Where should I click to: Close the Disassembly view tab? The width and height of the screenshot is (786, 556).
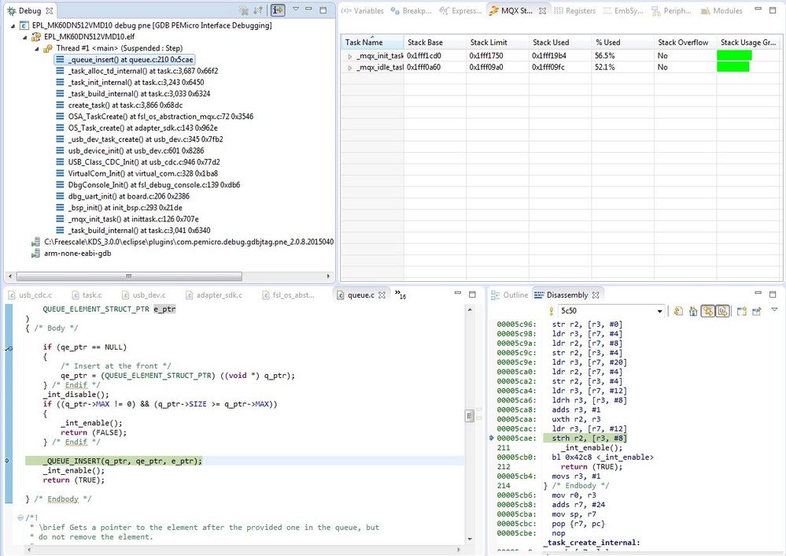tap(596, 295)
